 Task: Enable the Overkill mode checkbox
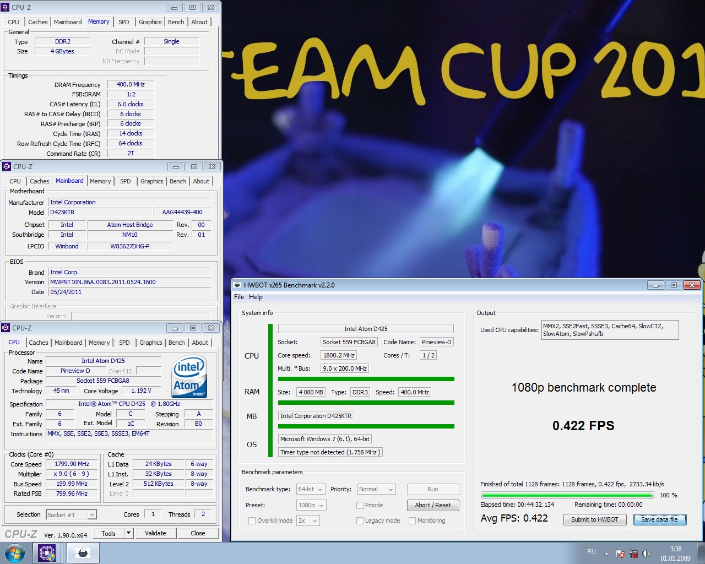[x=252, y=520]
